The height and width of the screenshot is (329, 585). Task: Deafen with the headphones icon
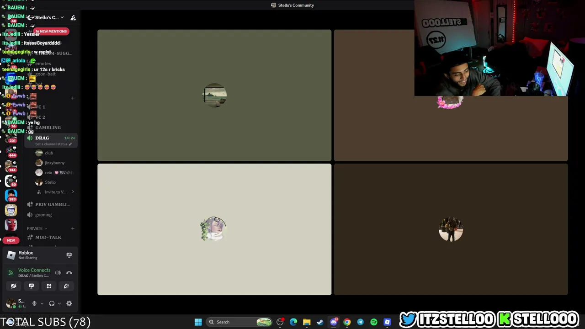pos(52,303)
